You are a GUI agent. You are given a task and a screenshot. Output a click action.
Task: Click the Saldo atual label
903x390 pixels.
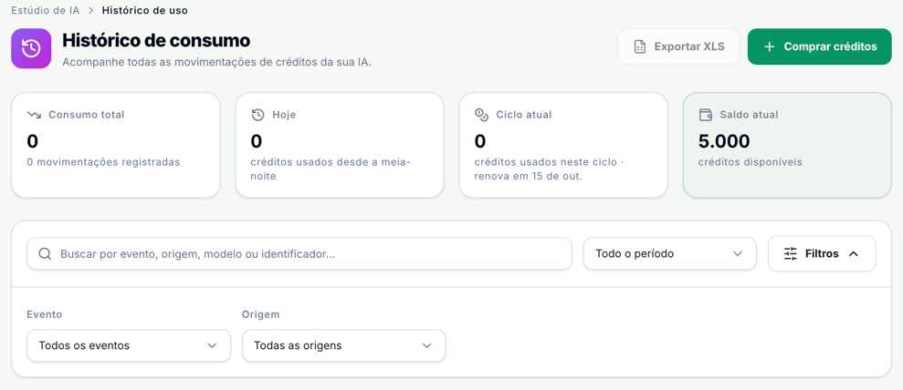(x=749, y=115)
